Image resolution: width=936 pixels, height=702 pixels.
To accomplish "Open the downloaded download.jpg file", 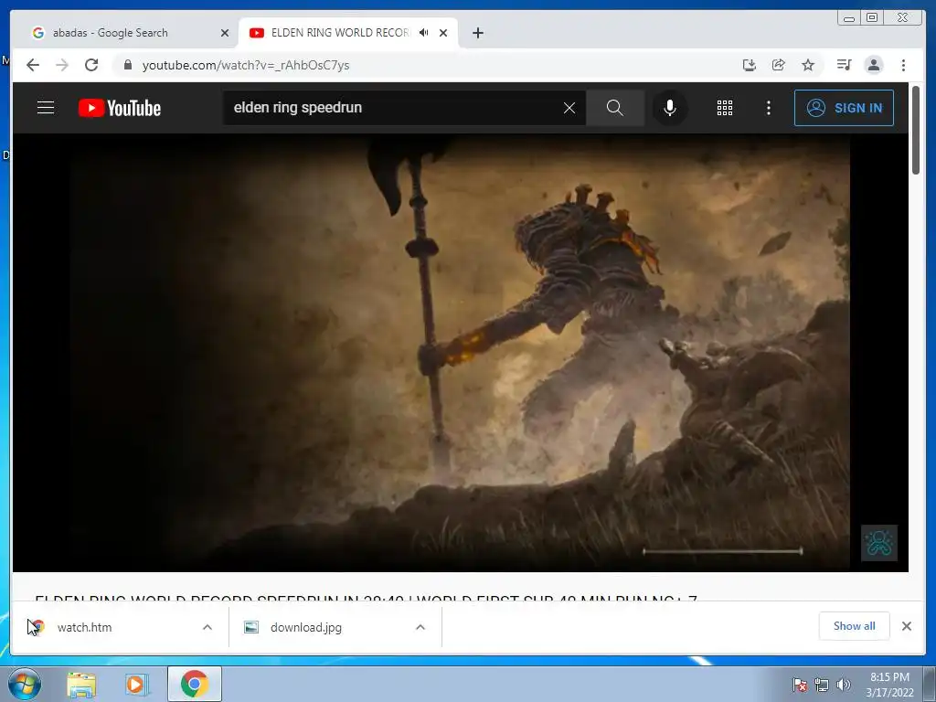I will tap(305, 627).
